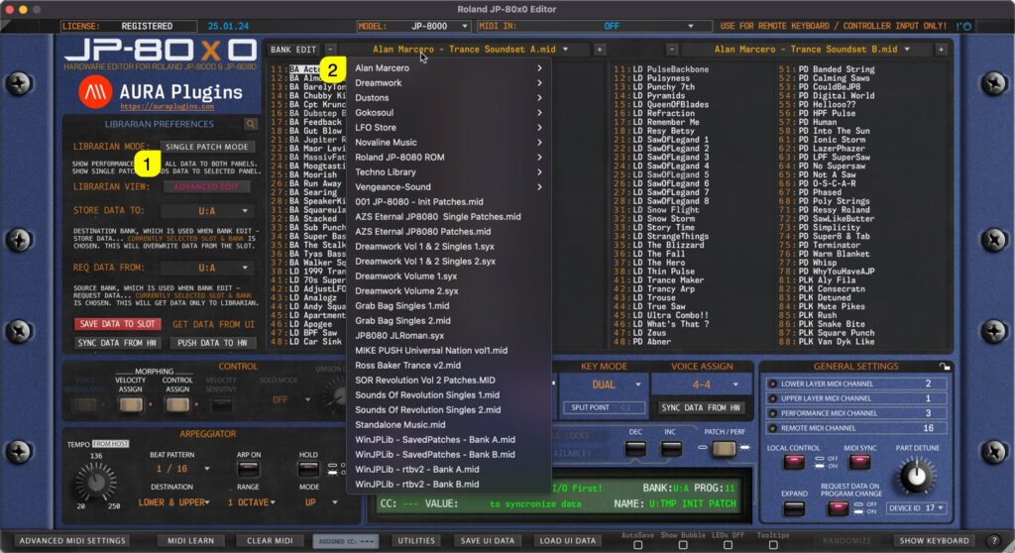Click the Advanced MIDI Settings button

pos(72,541)
